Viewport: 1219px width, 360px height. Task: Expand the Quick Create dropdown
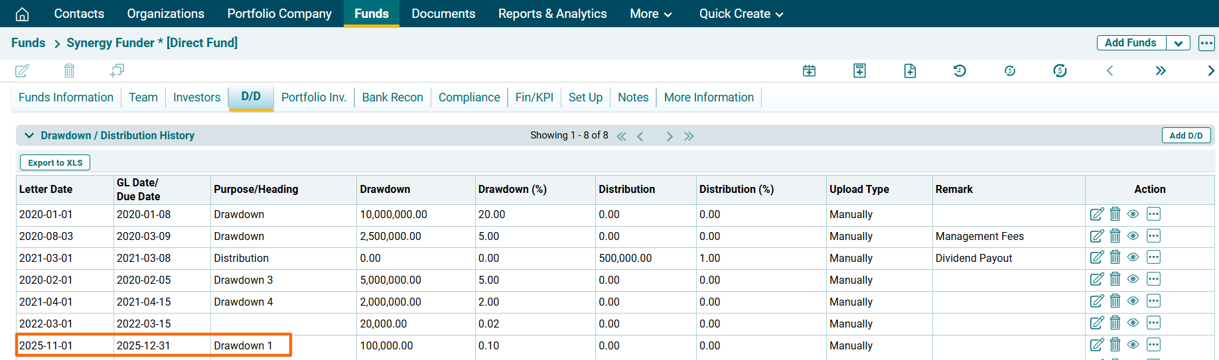pos(741,14)
